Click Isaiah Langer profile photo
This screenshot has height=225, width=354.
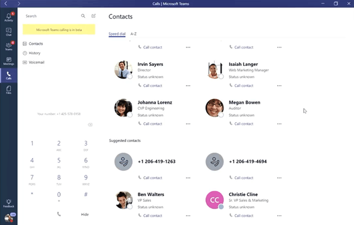coord(215,70)
